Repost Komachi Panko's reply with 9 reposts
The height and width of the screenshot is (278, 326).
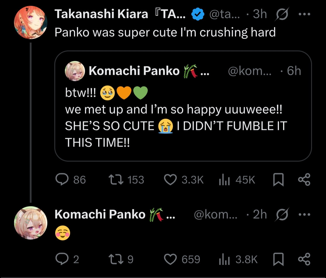tap(121, 259)
